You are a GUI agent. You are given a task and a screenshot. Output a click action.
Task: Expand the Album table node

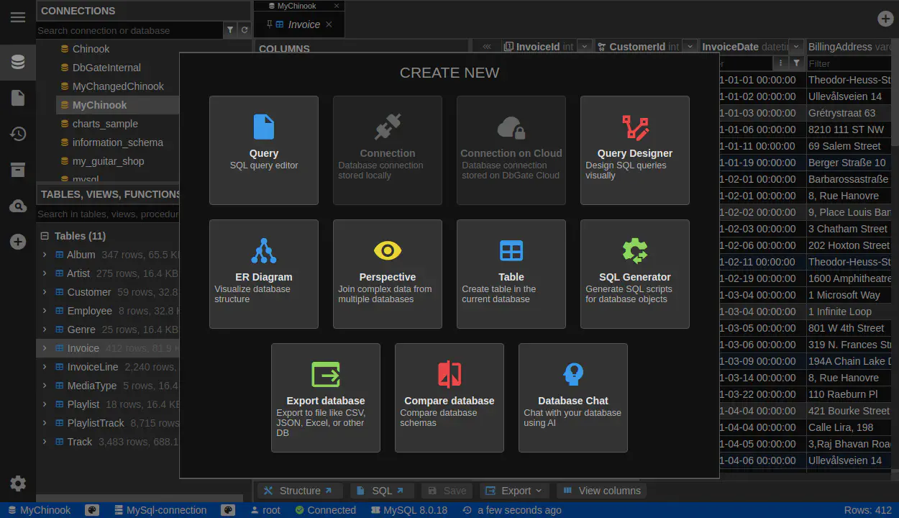[45, 255]
